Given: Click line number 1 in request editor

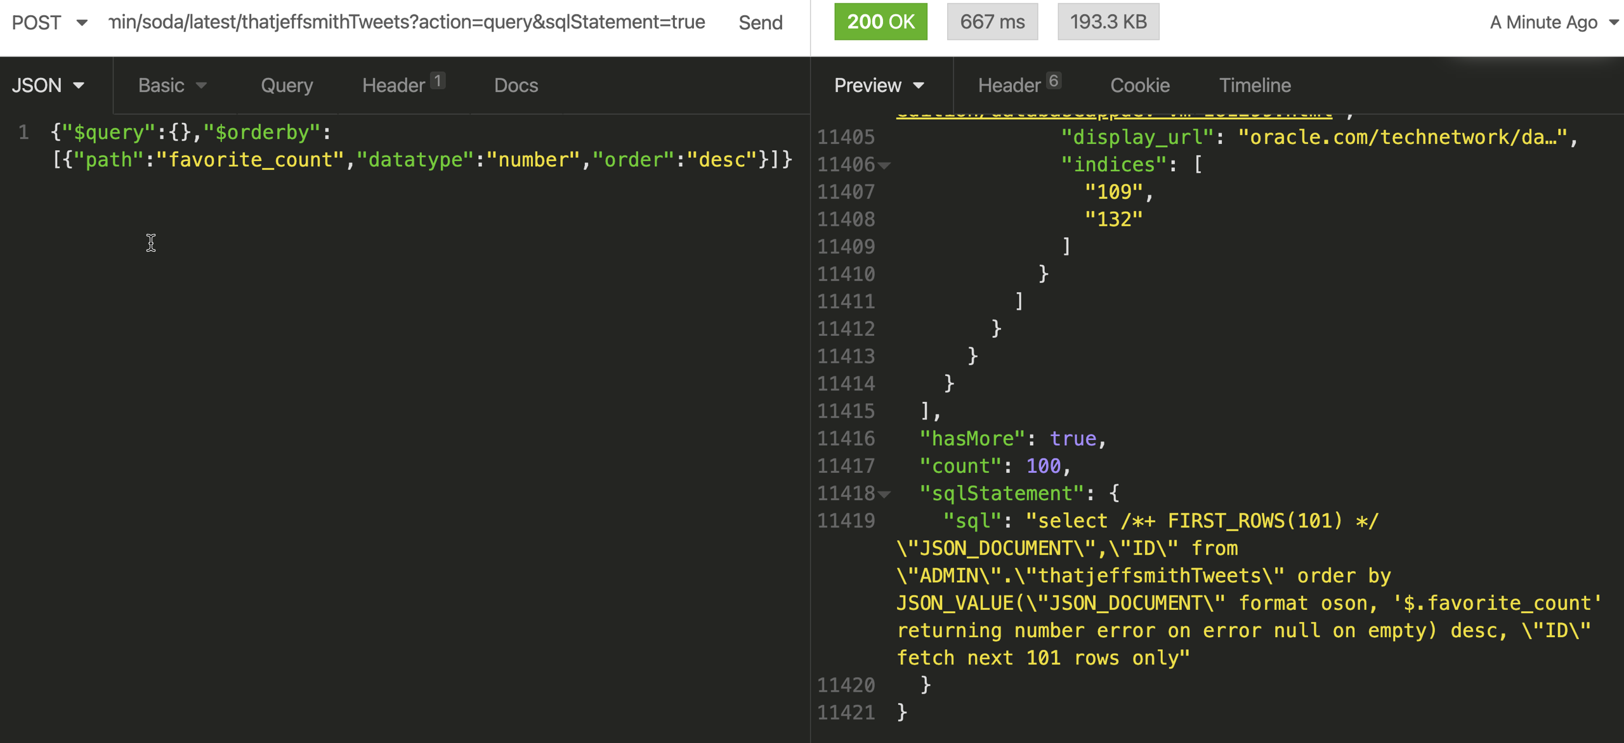Looking at the screenshot, I should click(23, 132).
